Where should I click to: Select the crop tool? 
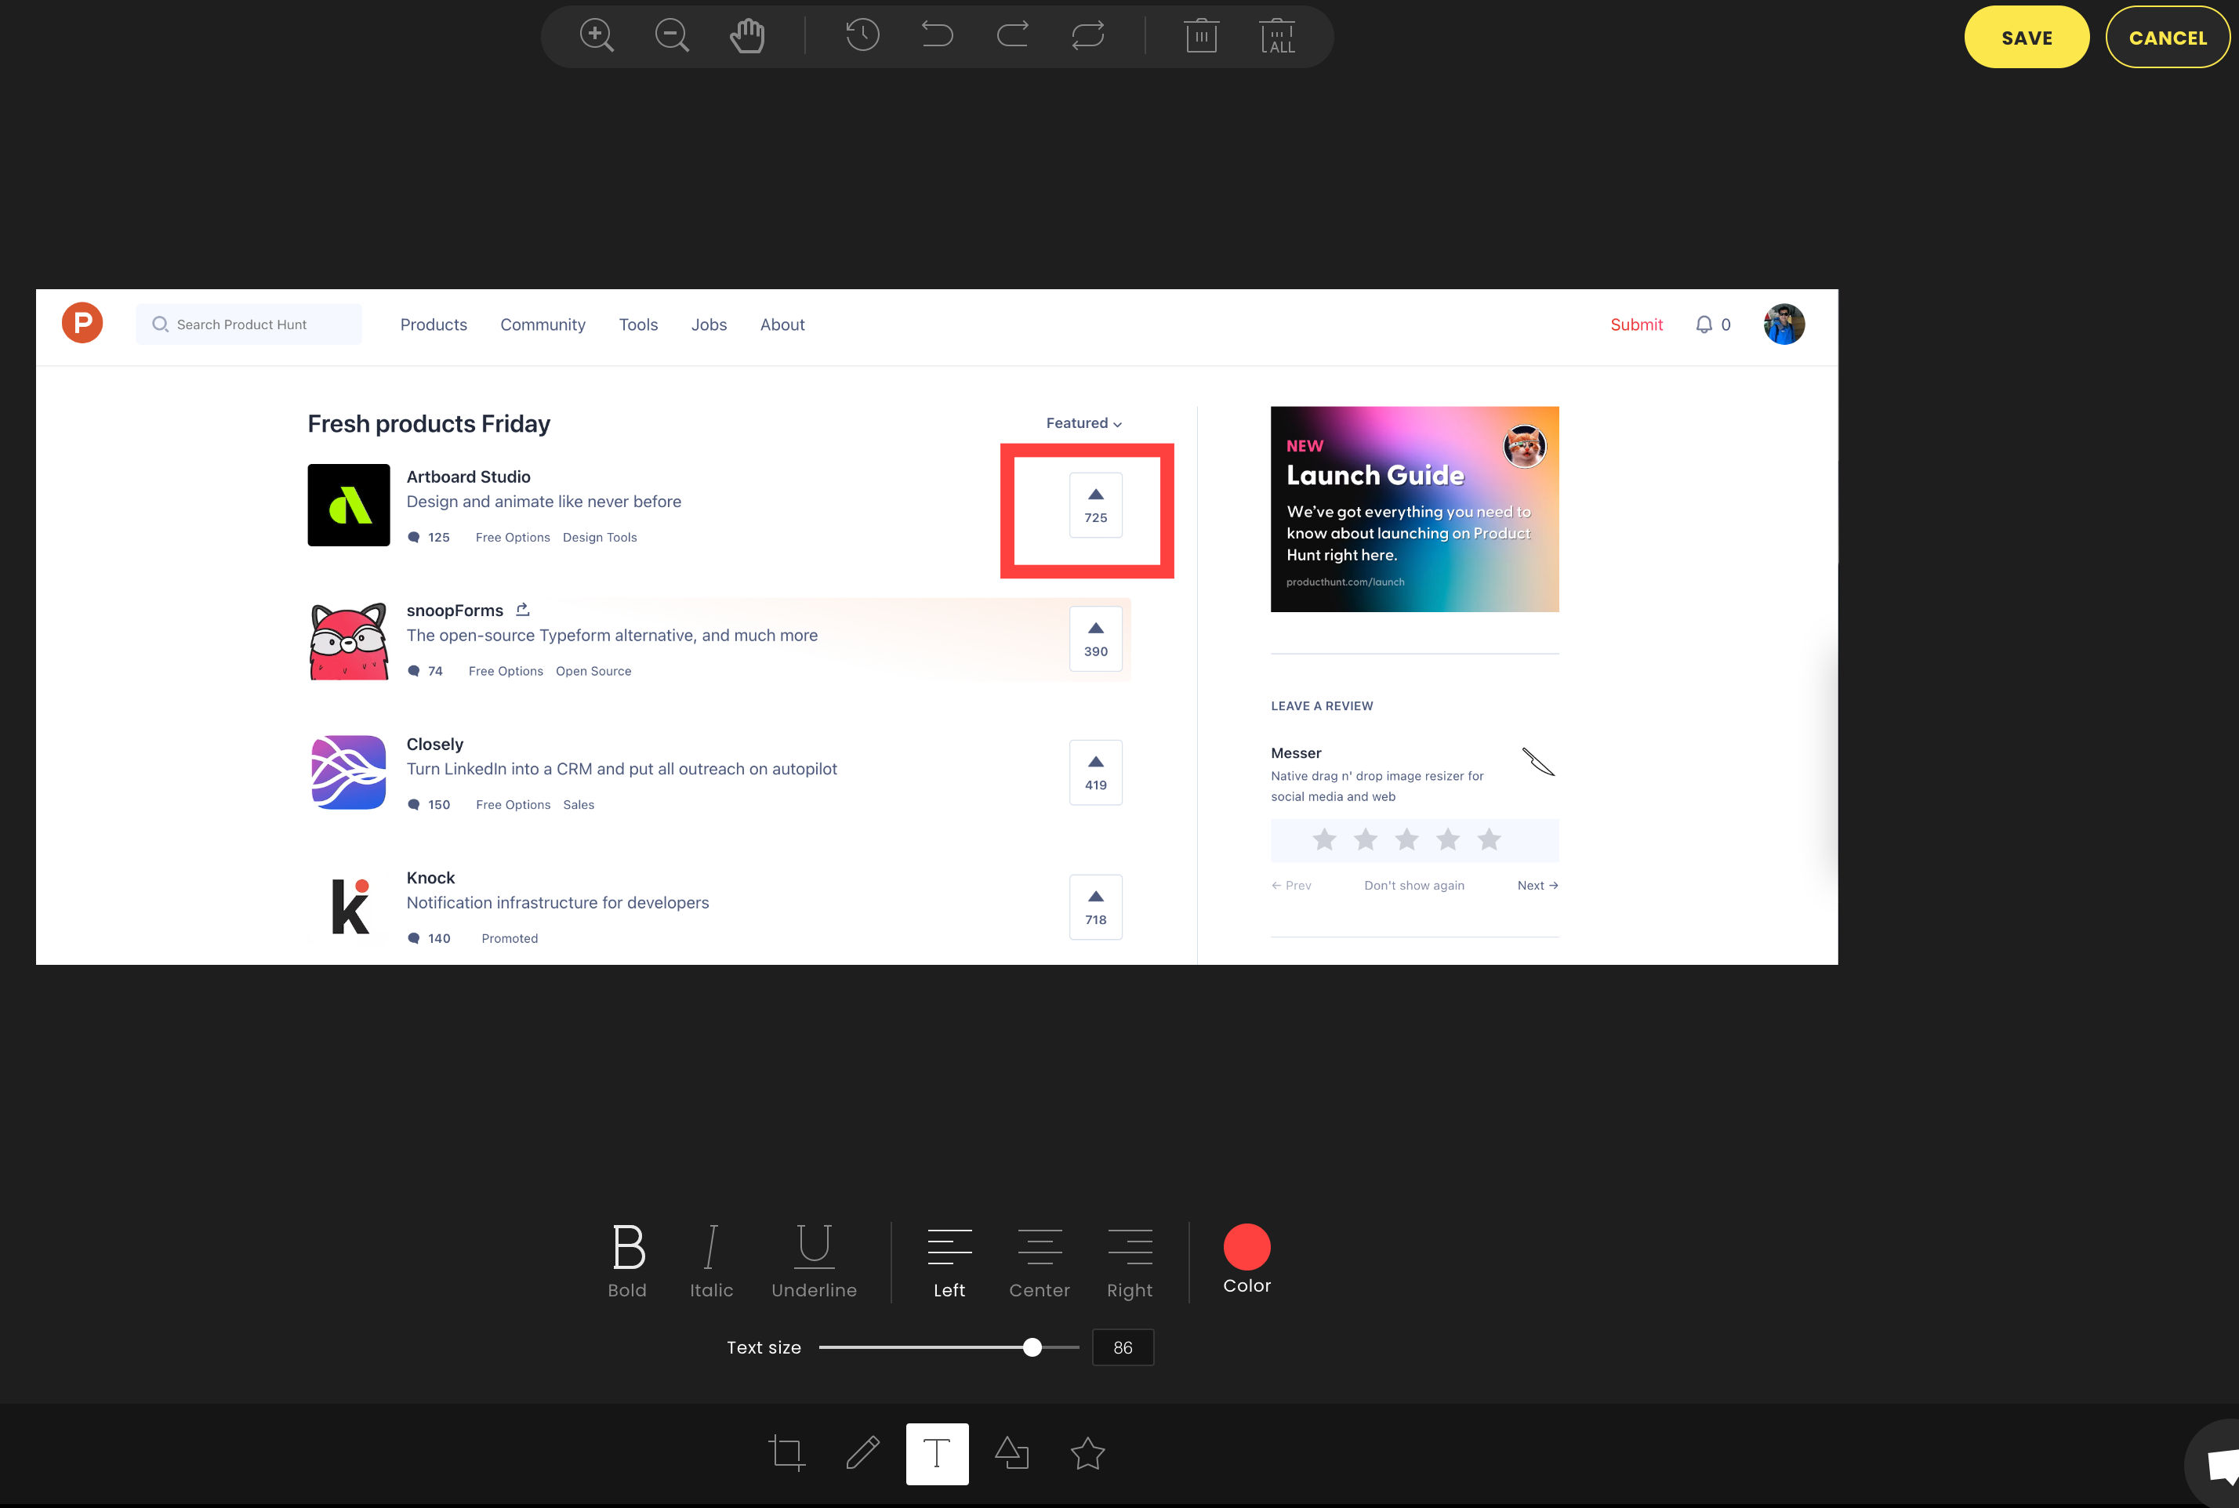coord(787,1453)
